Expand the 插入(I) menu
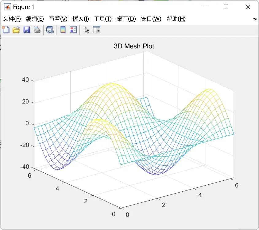 click(81, 19)
